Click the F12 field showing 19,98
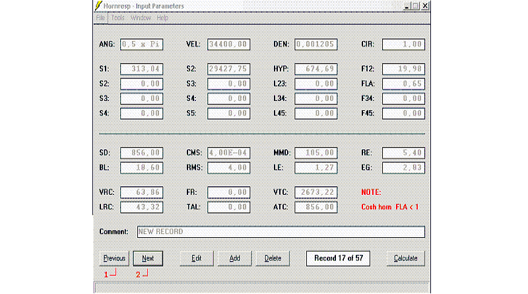The height and width of the screenshot is (294, 528). (403, 69)
